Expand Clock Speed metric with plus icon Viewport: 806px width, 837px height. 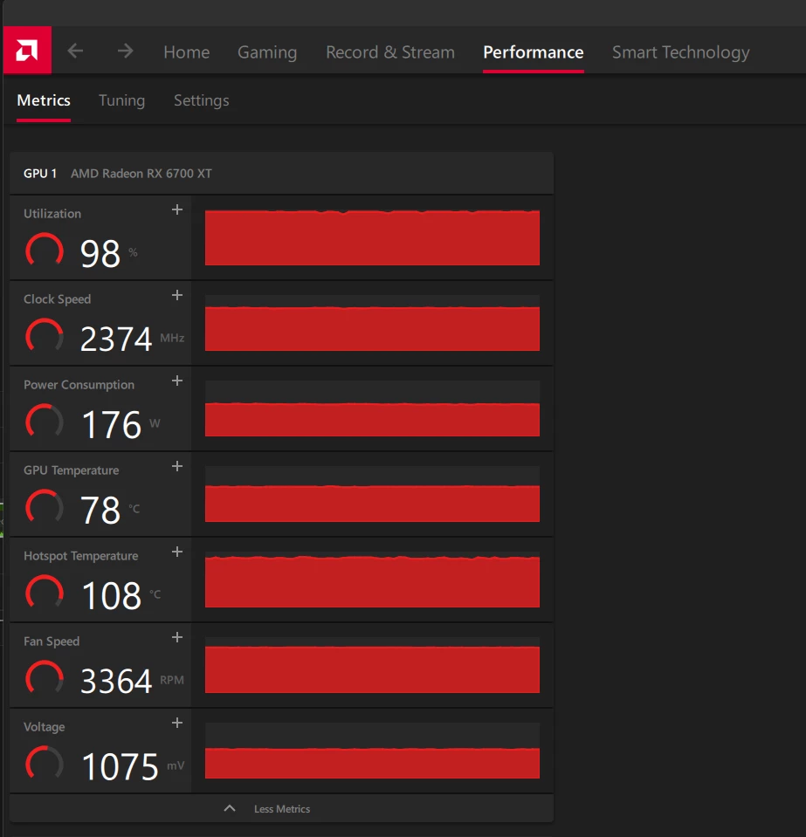(x=177, y=295)
